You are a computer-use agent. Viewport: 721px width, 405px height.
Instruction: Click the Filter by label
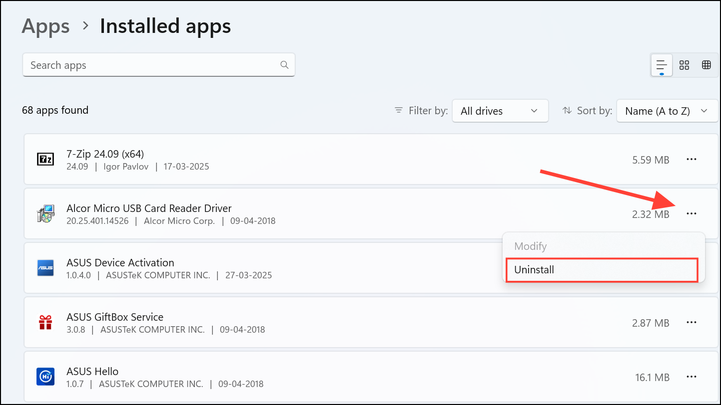coord(428,111)
